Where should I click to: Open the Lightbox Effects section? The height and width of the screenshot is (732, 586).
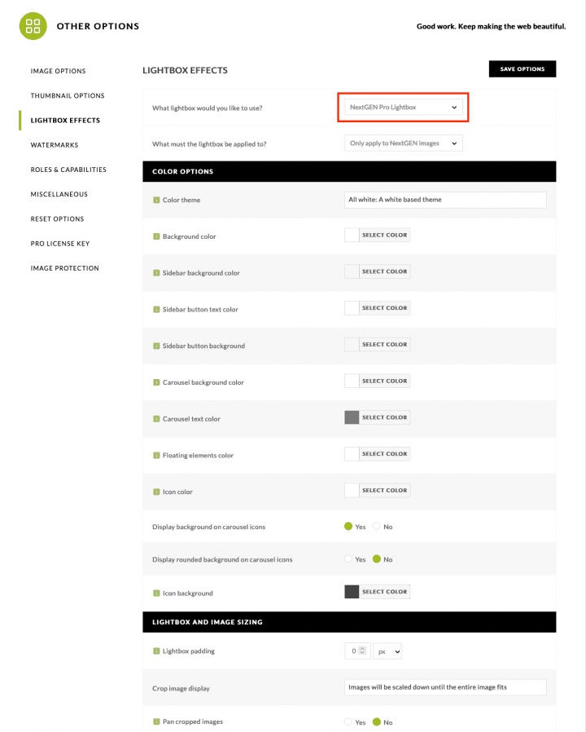[65, 121]
